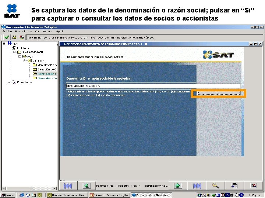Click the red X delete icon in the bottom bar
The width and height of the screenshot is (265, 198).
click(x=254, y=186)
